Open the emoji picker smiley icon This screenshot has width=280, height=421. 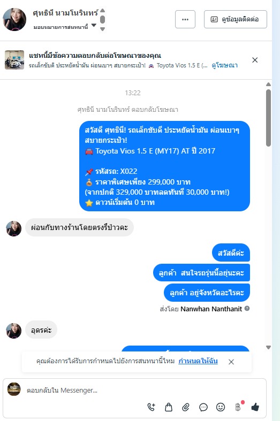tap(221, 407)
